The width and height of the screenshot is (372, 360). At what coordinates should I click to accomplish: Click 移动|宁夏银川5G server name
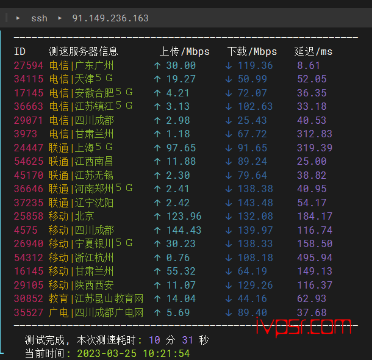pos(91,243)
